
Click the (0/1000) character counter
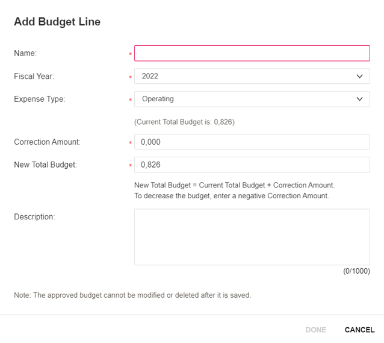coord(356,271)
